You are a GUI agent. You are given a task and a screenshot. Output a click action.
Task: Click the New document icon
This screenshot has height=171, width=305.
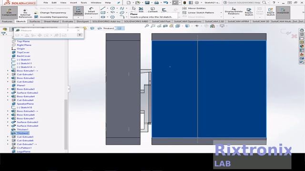[129, 3]
